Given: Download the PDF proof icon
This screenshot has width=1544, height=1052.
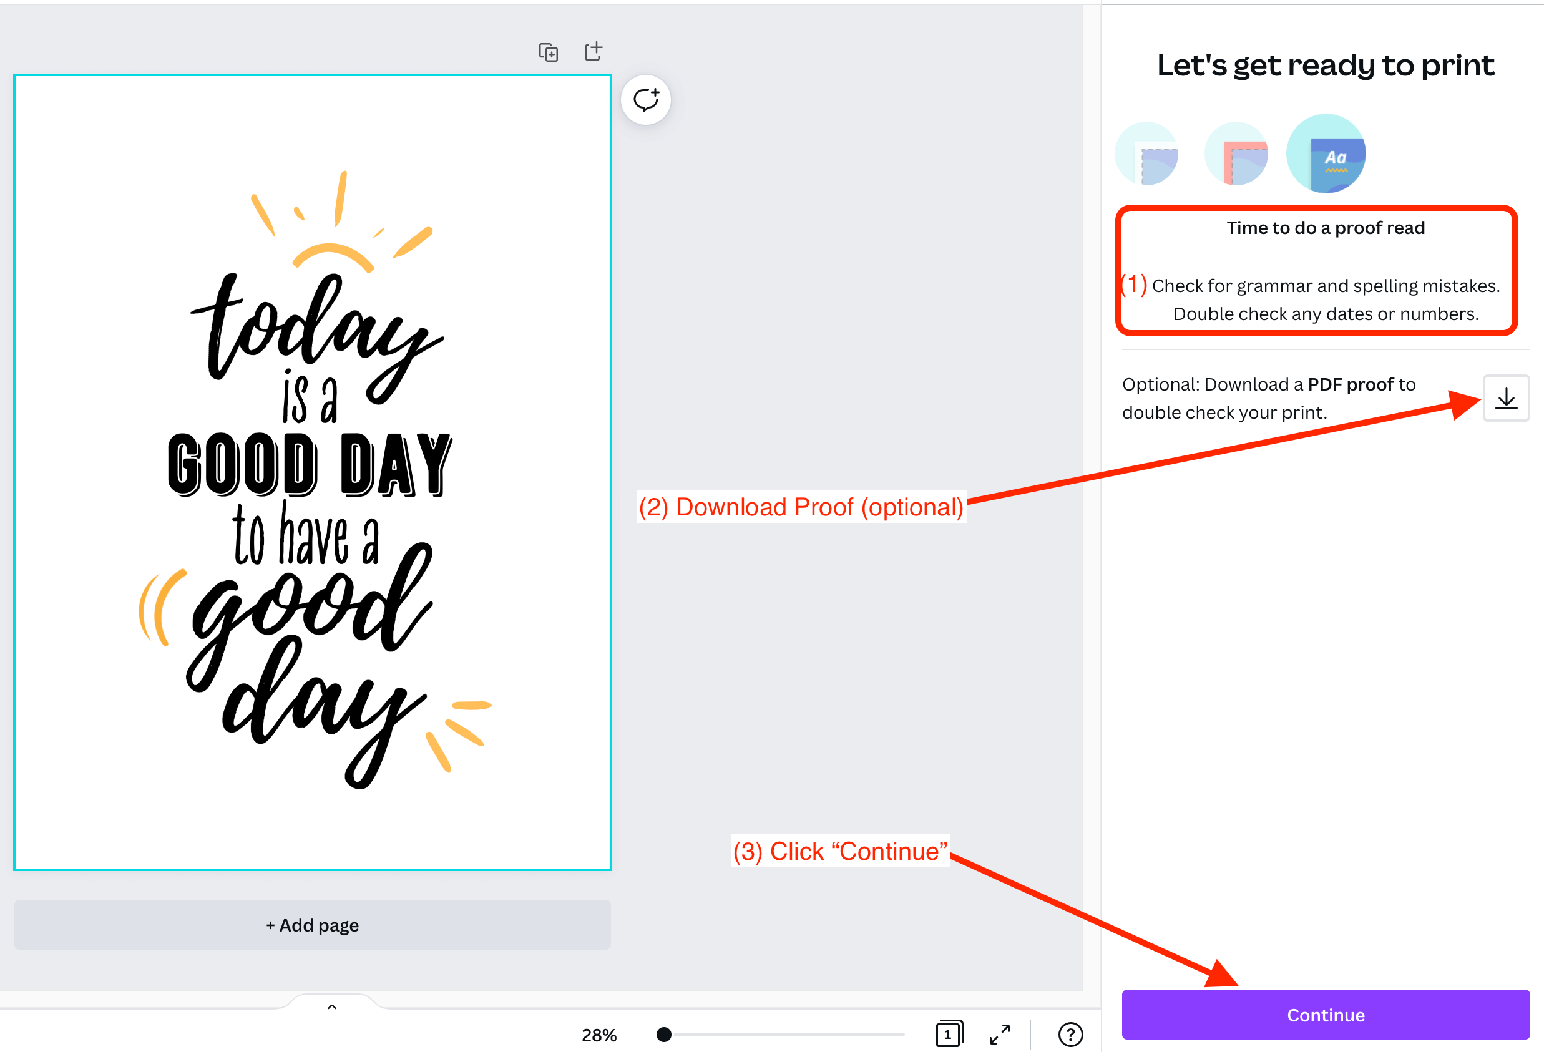Looking at the screenshot, I should coord(1505,399).
